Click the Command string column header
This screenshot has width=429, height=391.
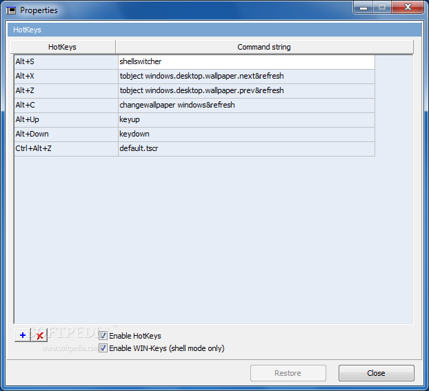tap(264, 47)
